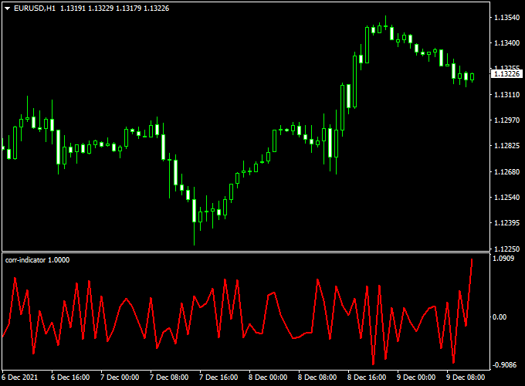The width and height of the screenshot is (525, 386).
Task: Select the 8 Dec 00:00 time label
Action: coord(268,378)
